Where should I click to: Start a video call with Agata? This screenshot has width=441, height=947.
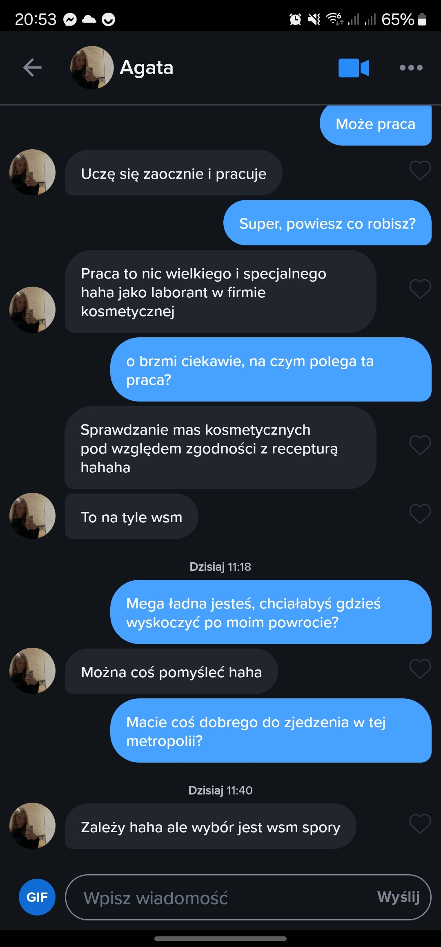(x=354, y=68)
